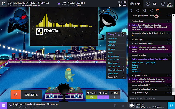Expand Cust. Emotes settings bars icon
Viewport: 175px width, 109px height.
(123, 66)
